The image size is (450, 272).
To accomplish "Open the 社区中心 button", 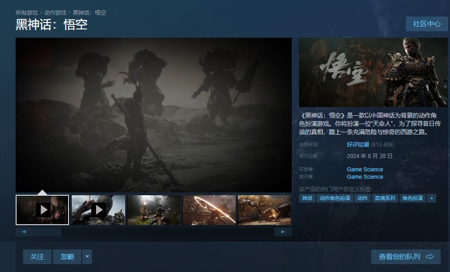I will pos(427,24).
